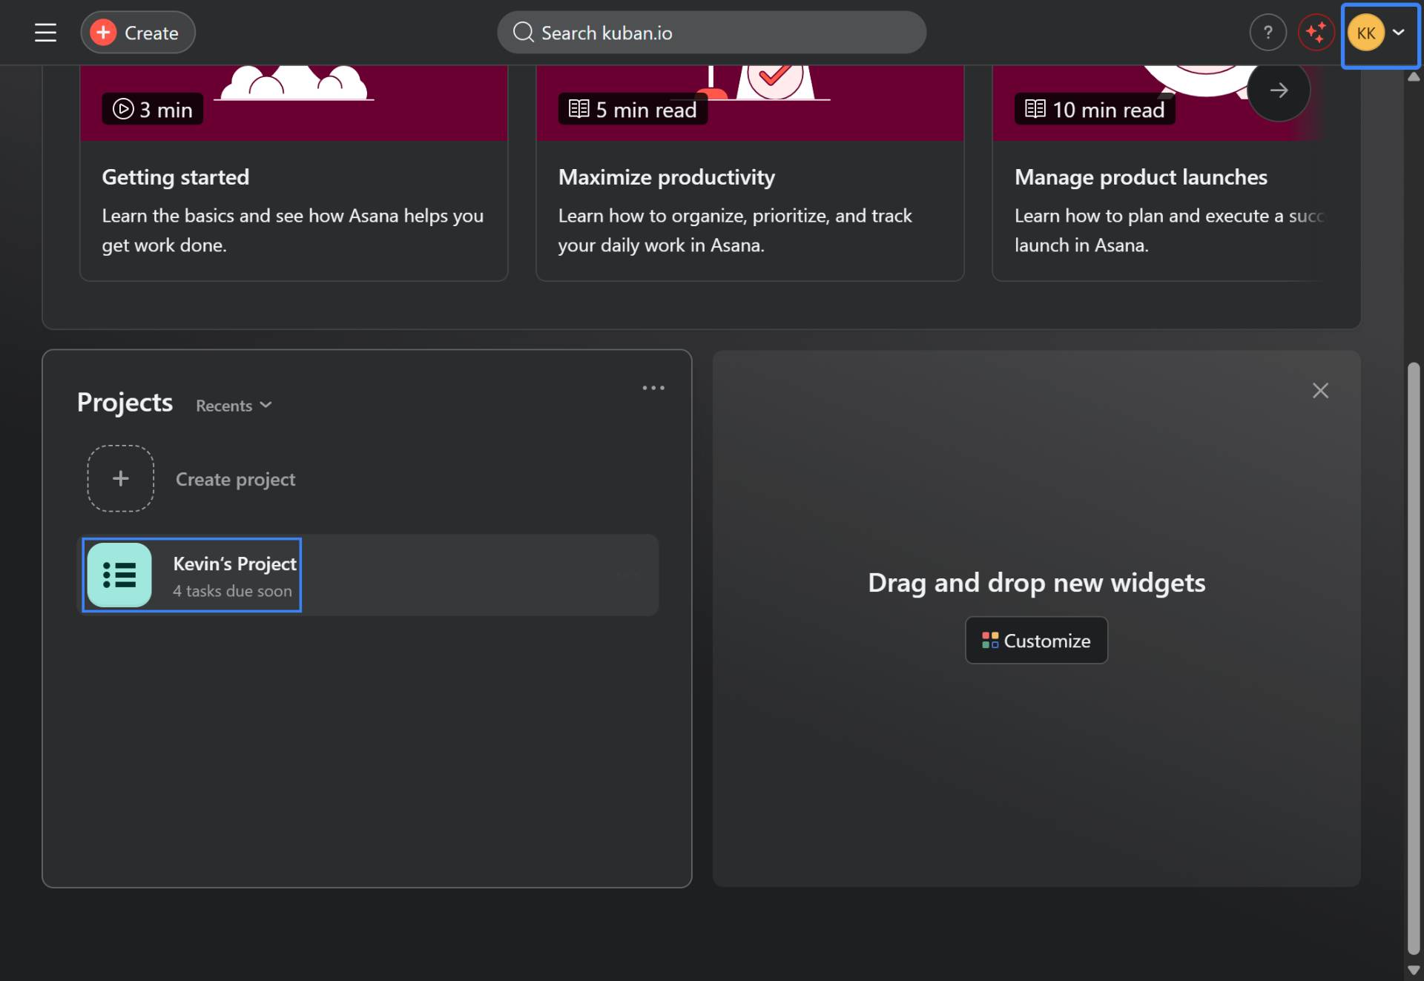Click the Create button
The width and height of the screenshot is (1424, 981).
(138, 33)
